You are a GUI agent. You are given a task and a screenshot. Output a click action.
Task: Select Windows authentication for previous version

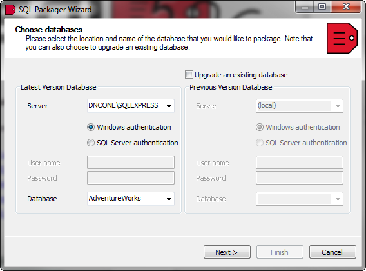point(260,127)
